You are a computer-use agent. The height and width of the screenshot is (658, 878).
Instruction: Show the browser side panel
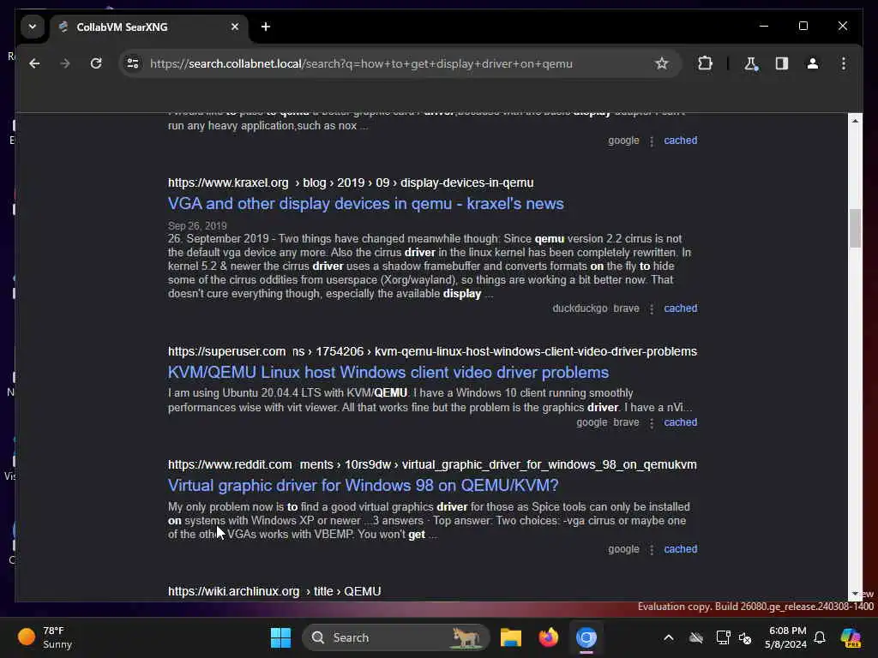click(x=782, y=63)
